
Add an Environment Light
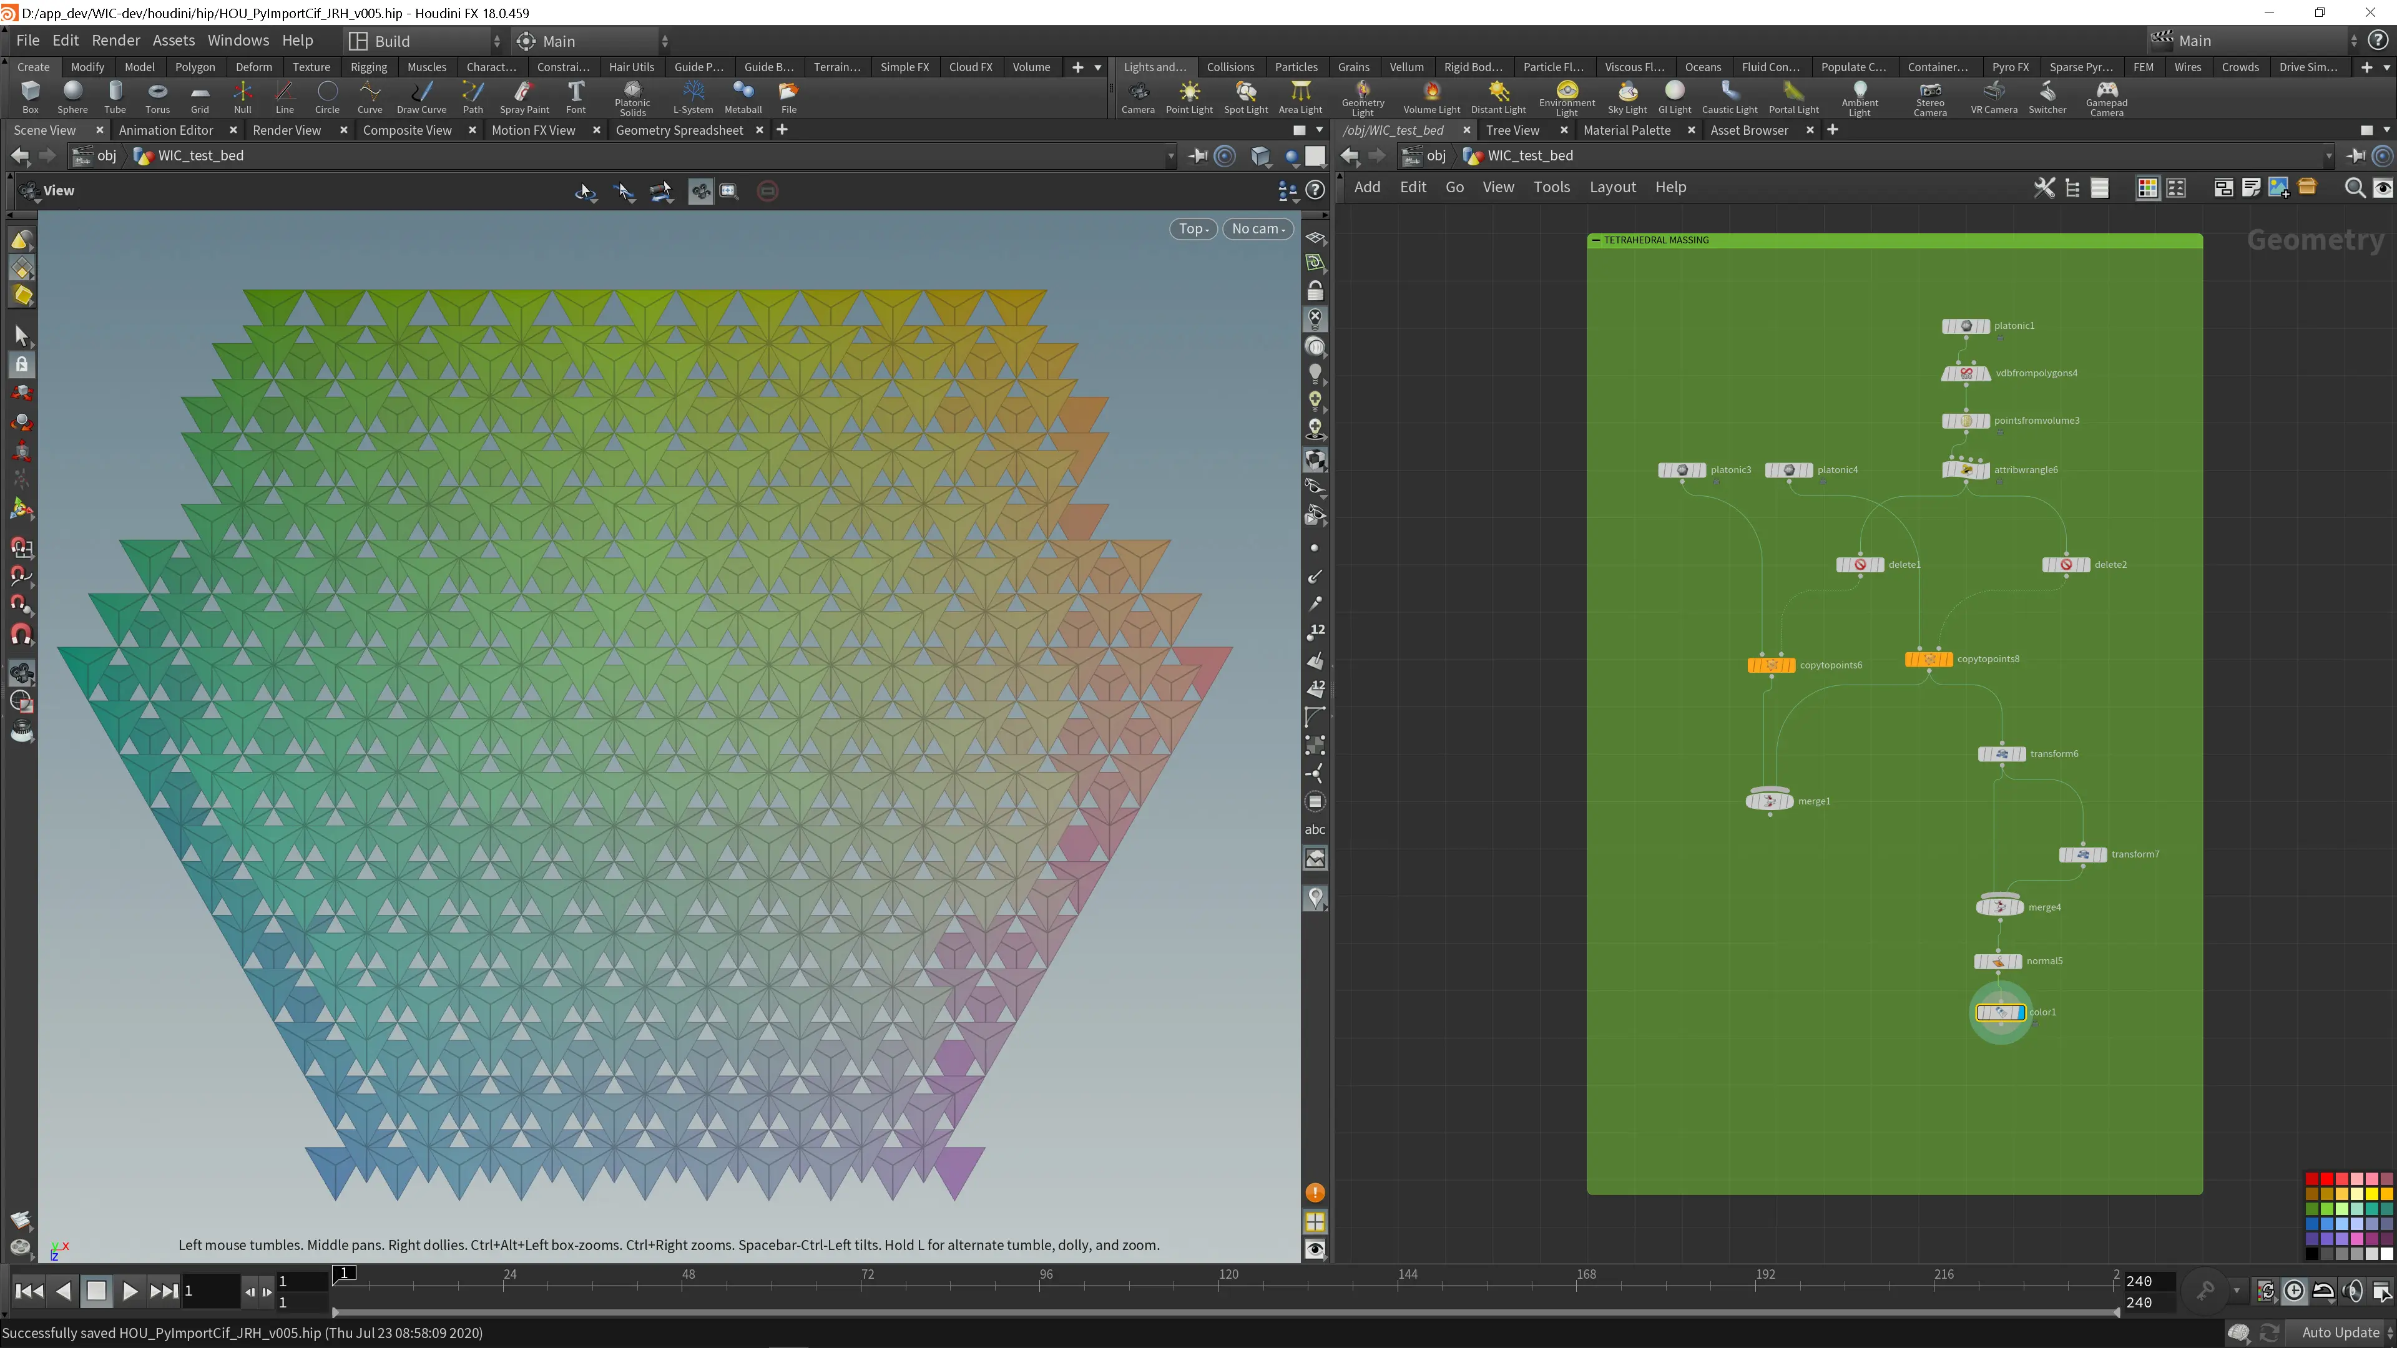(1567, 99)
